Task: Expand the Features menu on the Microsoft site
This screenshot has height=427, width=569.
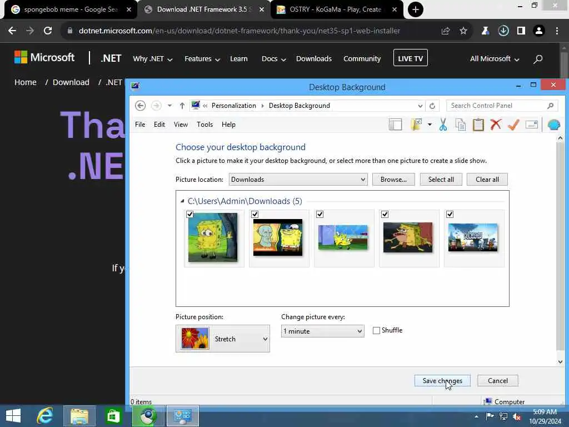Action: click(202, 59)
